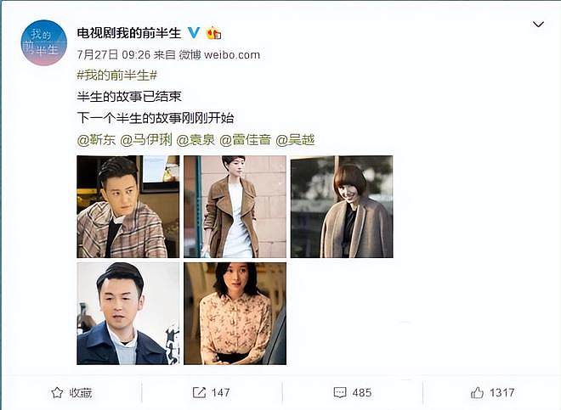Open the @吴越 mention
Screen dimensions: 561x410
tap(295, 140)
